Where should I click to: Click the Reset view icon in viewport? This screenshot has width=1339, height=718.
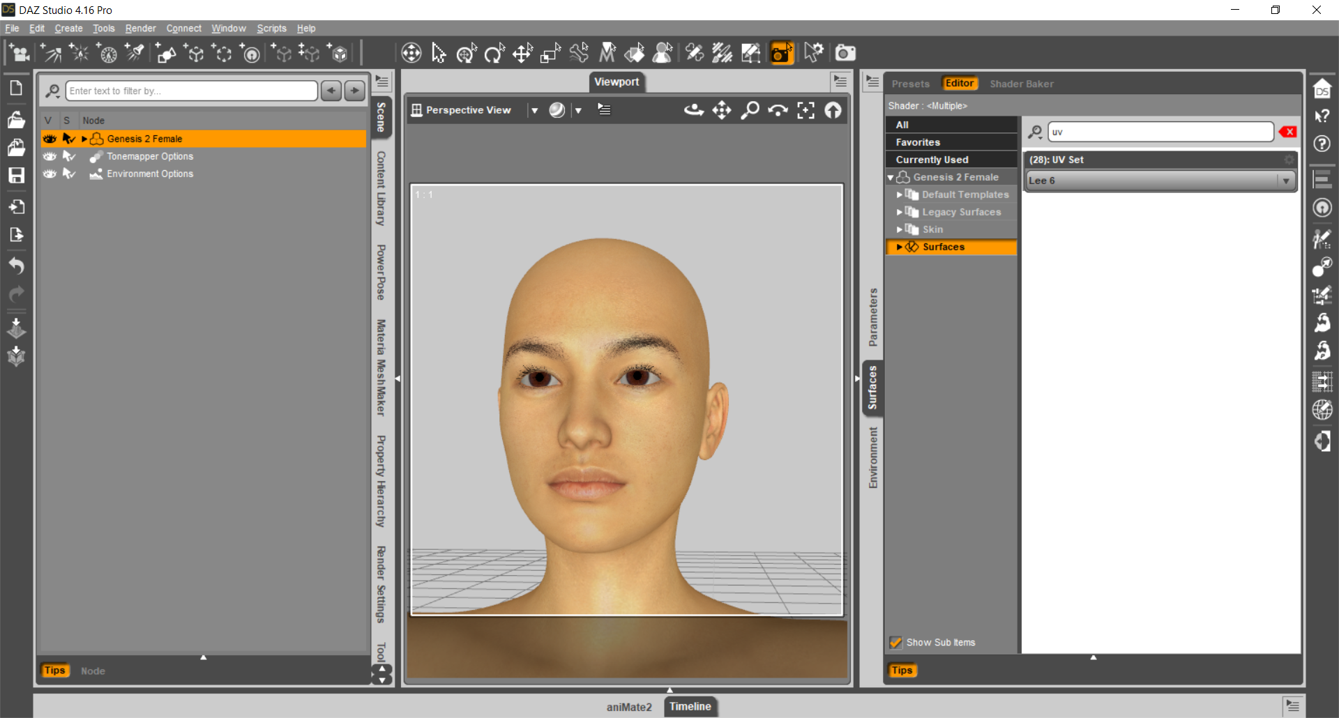pos(833,110)
